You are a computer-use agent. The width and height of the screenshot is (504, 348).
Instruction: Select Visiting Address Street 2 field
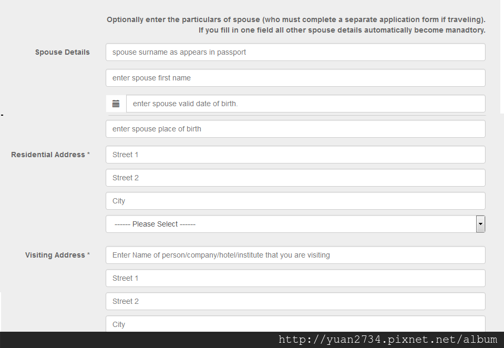[295, 301]
